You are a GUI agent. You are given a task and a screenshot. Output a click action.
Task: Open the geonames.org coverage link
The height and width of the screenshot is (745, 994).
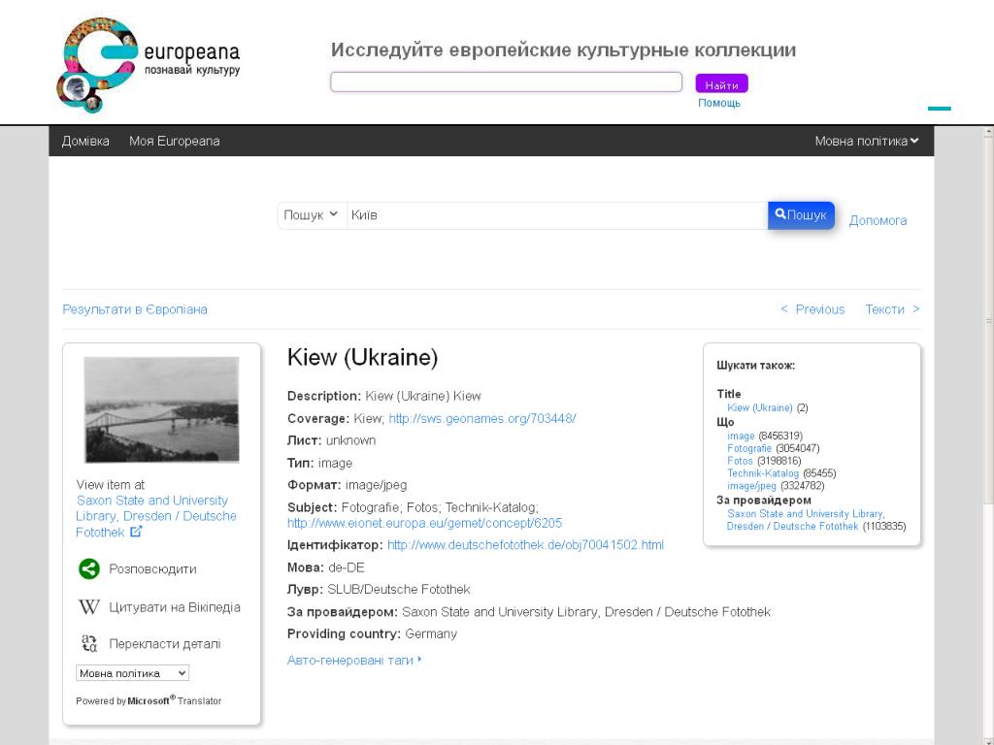click(481, 418)
